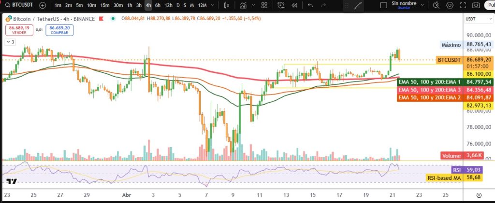Click the 86.100,00 yellow price label
The image size is (495, 203).
coord(478,74)
